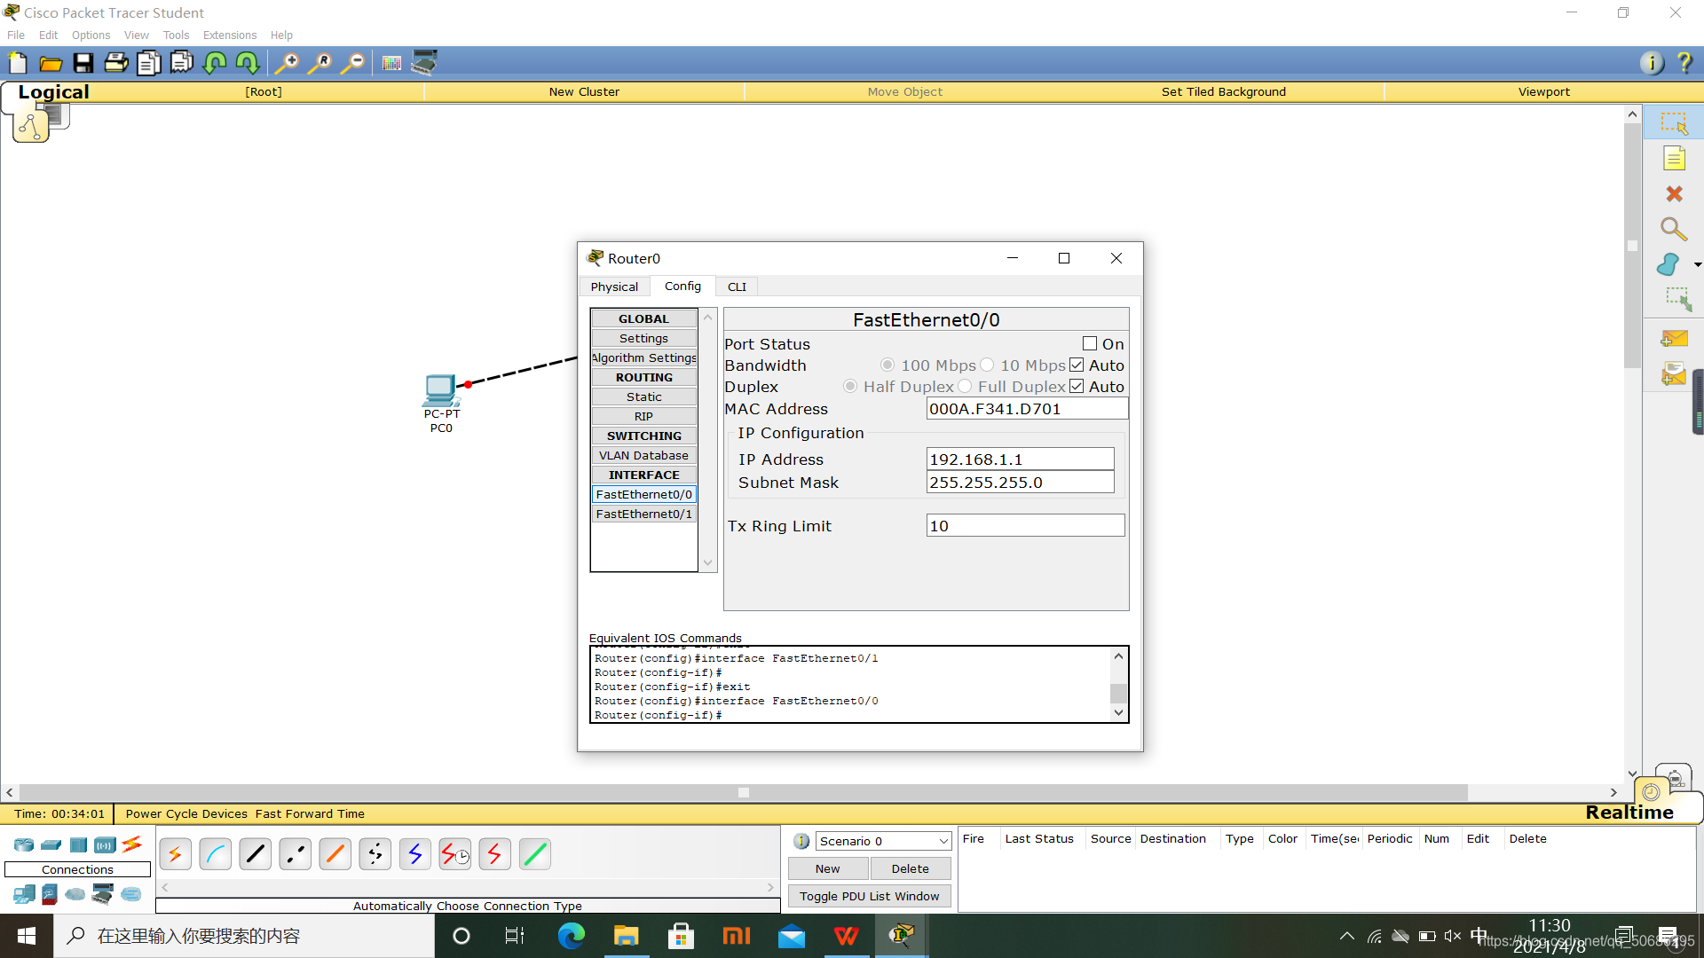Select FastEthernet0/1 interface button

(643, 514)
